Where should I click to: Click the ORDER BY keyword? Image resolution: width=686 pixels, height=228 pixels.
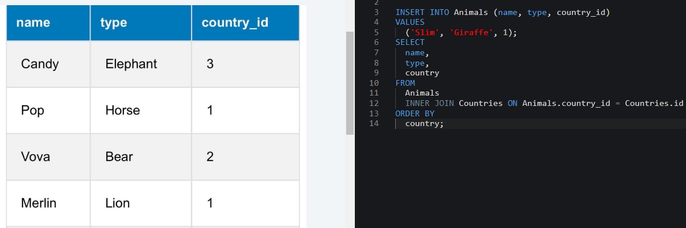[415, 113]
